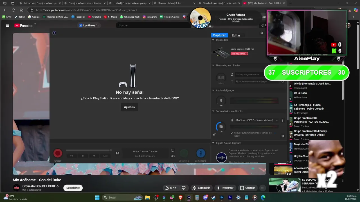This screenshot has width=360, height=202.
Task: Open the Windows Start menu
Action: [97, 198]
